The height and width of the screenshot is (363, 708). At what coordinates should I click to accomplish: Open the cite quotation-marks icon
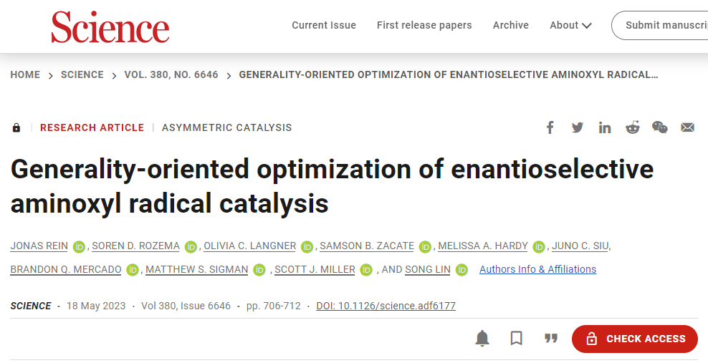click(551, 338)
